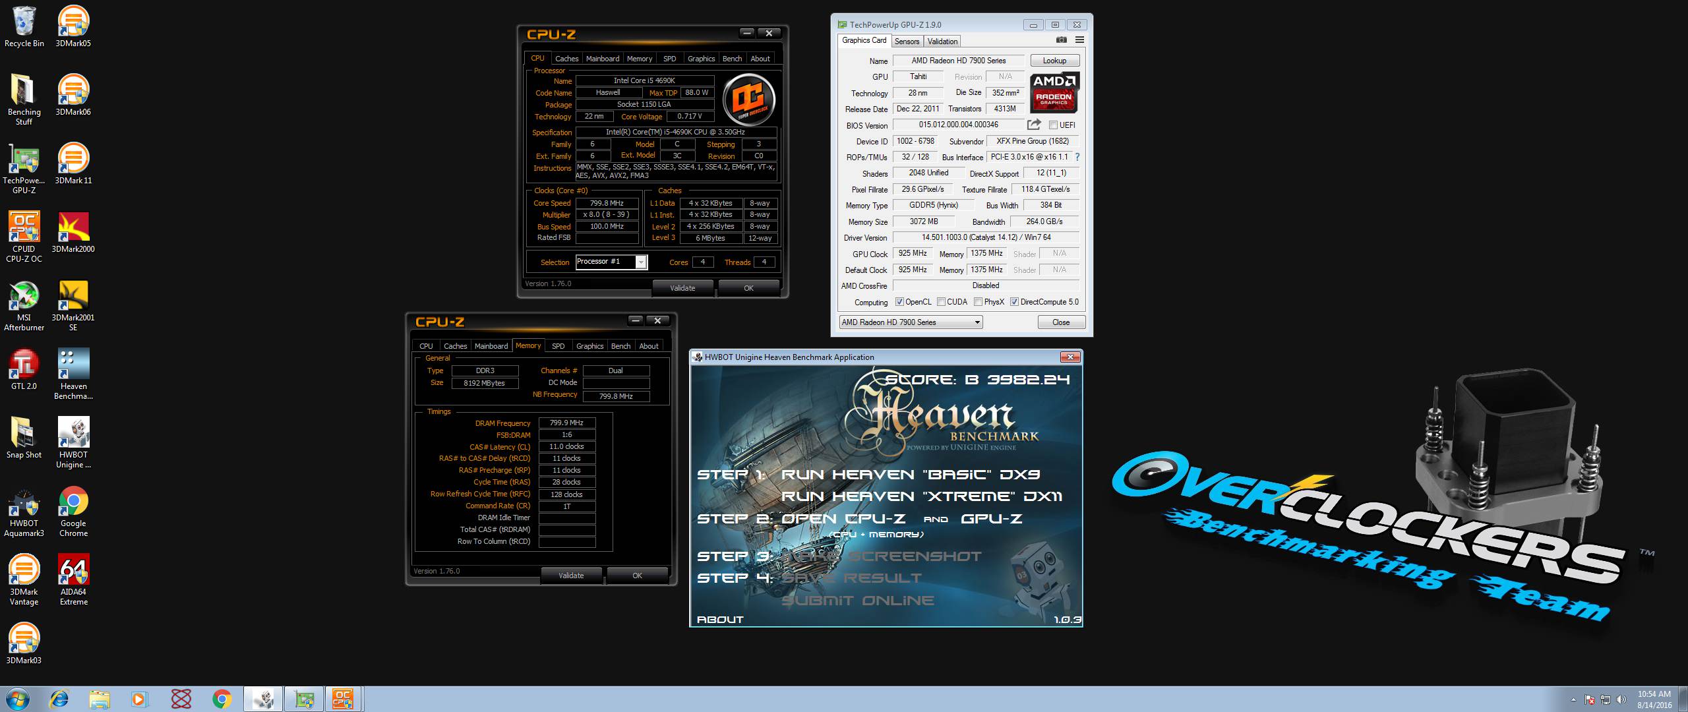Select 3DMark 11 desktop shortcut

73,164
